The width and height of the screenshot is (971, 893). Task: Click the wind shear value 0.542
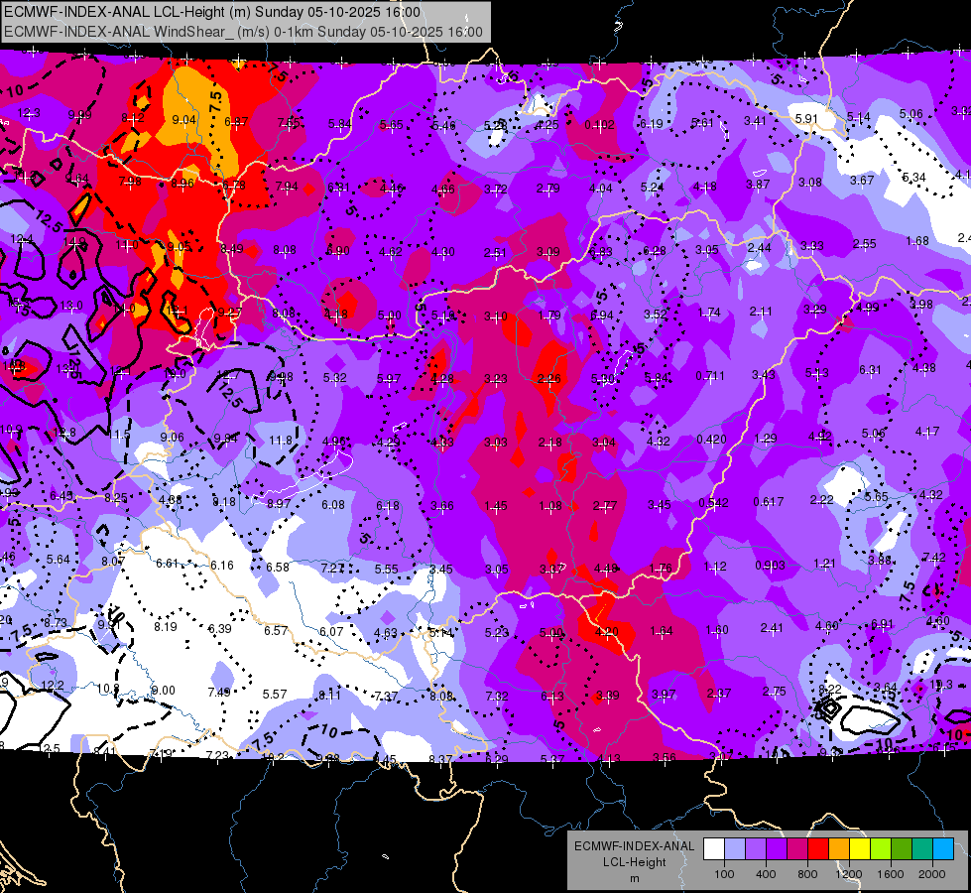click(x=713, y=503)
